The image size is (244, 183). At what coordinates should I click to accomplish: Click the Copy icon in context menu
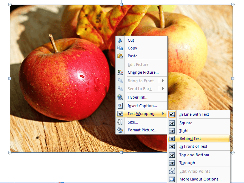(x=120, y=48)
